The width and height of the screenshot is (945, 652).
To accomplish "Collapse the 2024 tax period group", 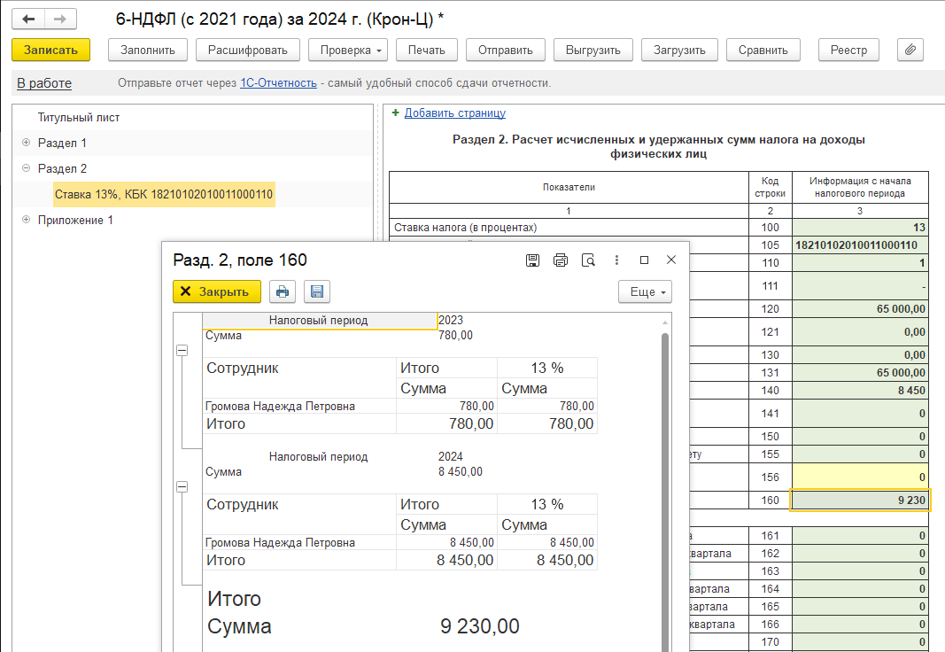I will coord(182,486).
